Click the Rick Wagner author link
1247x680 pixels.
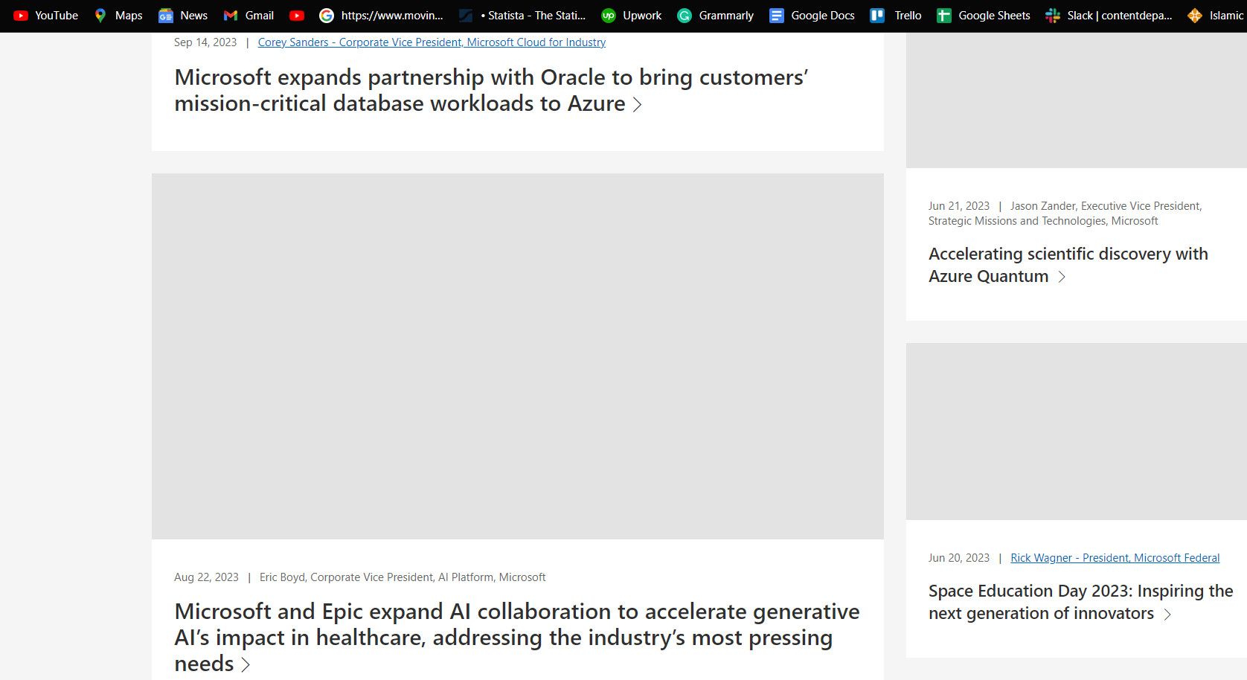1115,558
